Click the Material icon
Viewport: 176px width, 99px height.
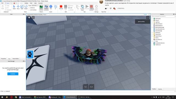(x=61, y=7)
